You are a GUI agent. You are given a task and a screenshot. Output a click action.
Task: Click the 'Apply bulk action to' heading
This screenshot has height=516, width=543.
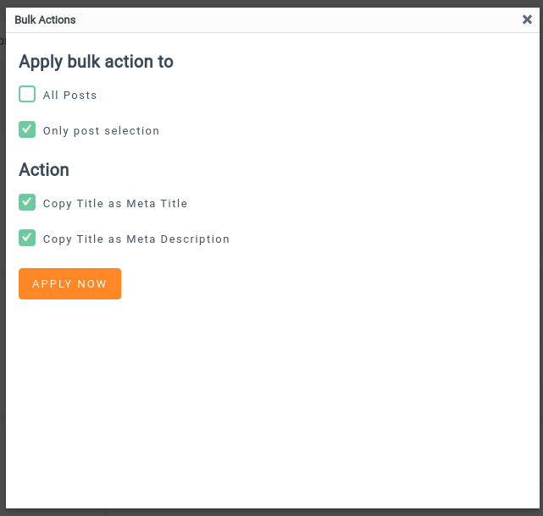pyautogui.click(x=96, y=62)
